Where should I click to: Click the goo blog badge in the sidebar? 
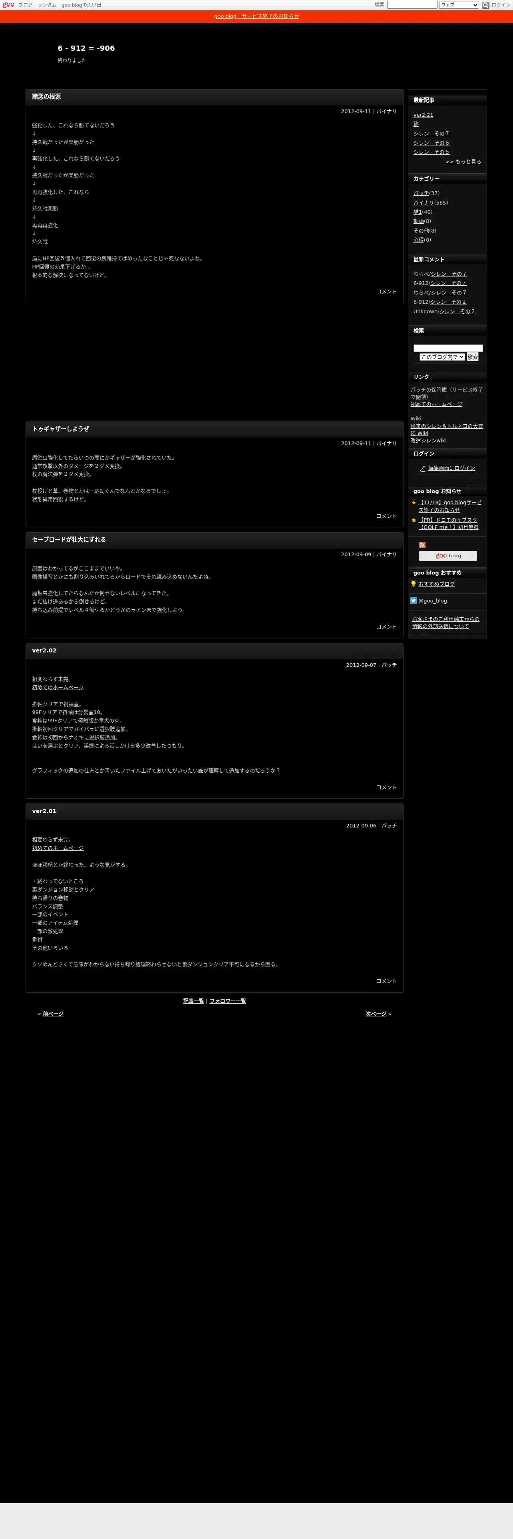(x=448, y=556)
